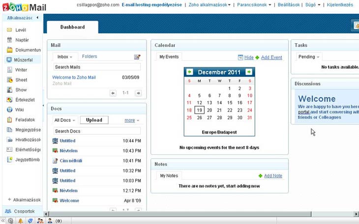Expand the Inbox dropdown
359x224 pixels.
[x=65, y=57]
